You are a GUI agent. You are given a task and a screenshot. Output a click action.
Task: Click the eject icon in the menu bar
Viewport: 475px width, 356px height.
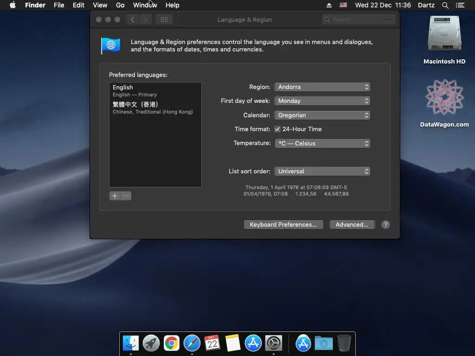pos(329,5)
